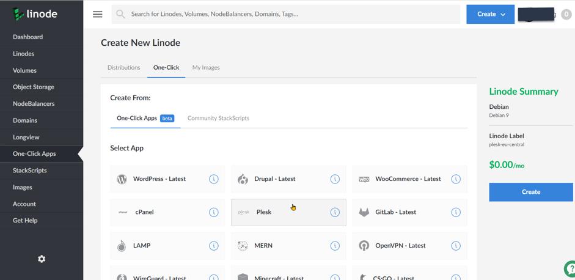
Task: Click the GitLab fox logo icon
Action: click(364, 212)
